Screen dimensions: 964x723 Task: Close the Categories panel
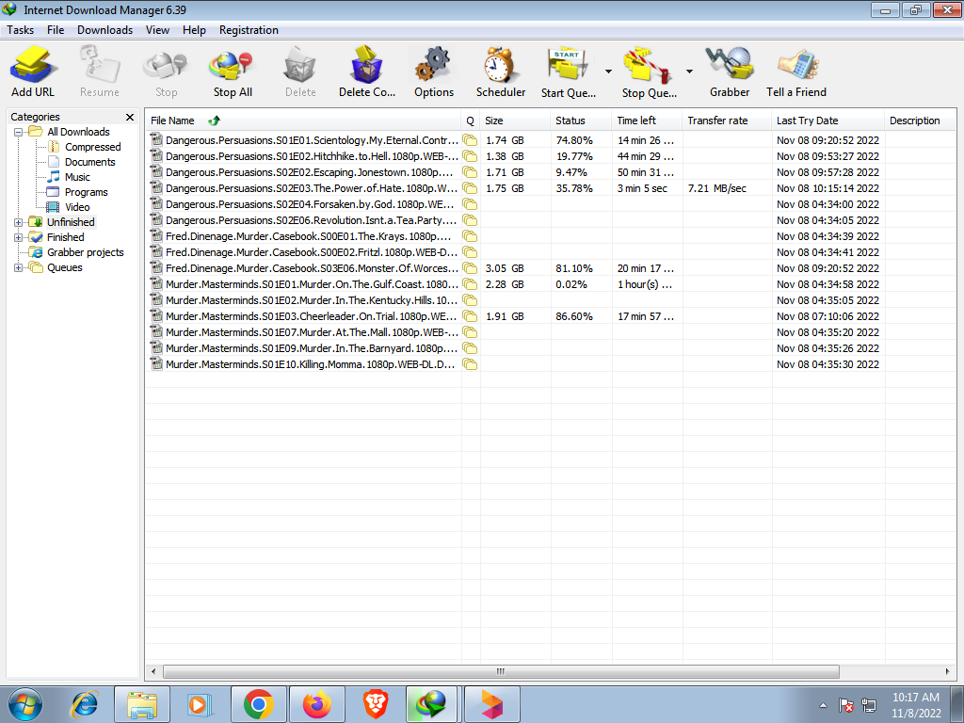point(130,117)
